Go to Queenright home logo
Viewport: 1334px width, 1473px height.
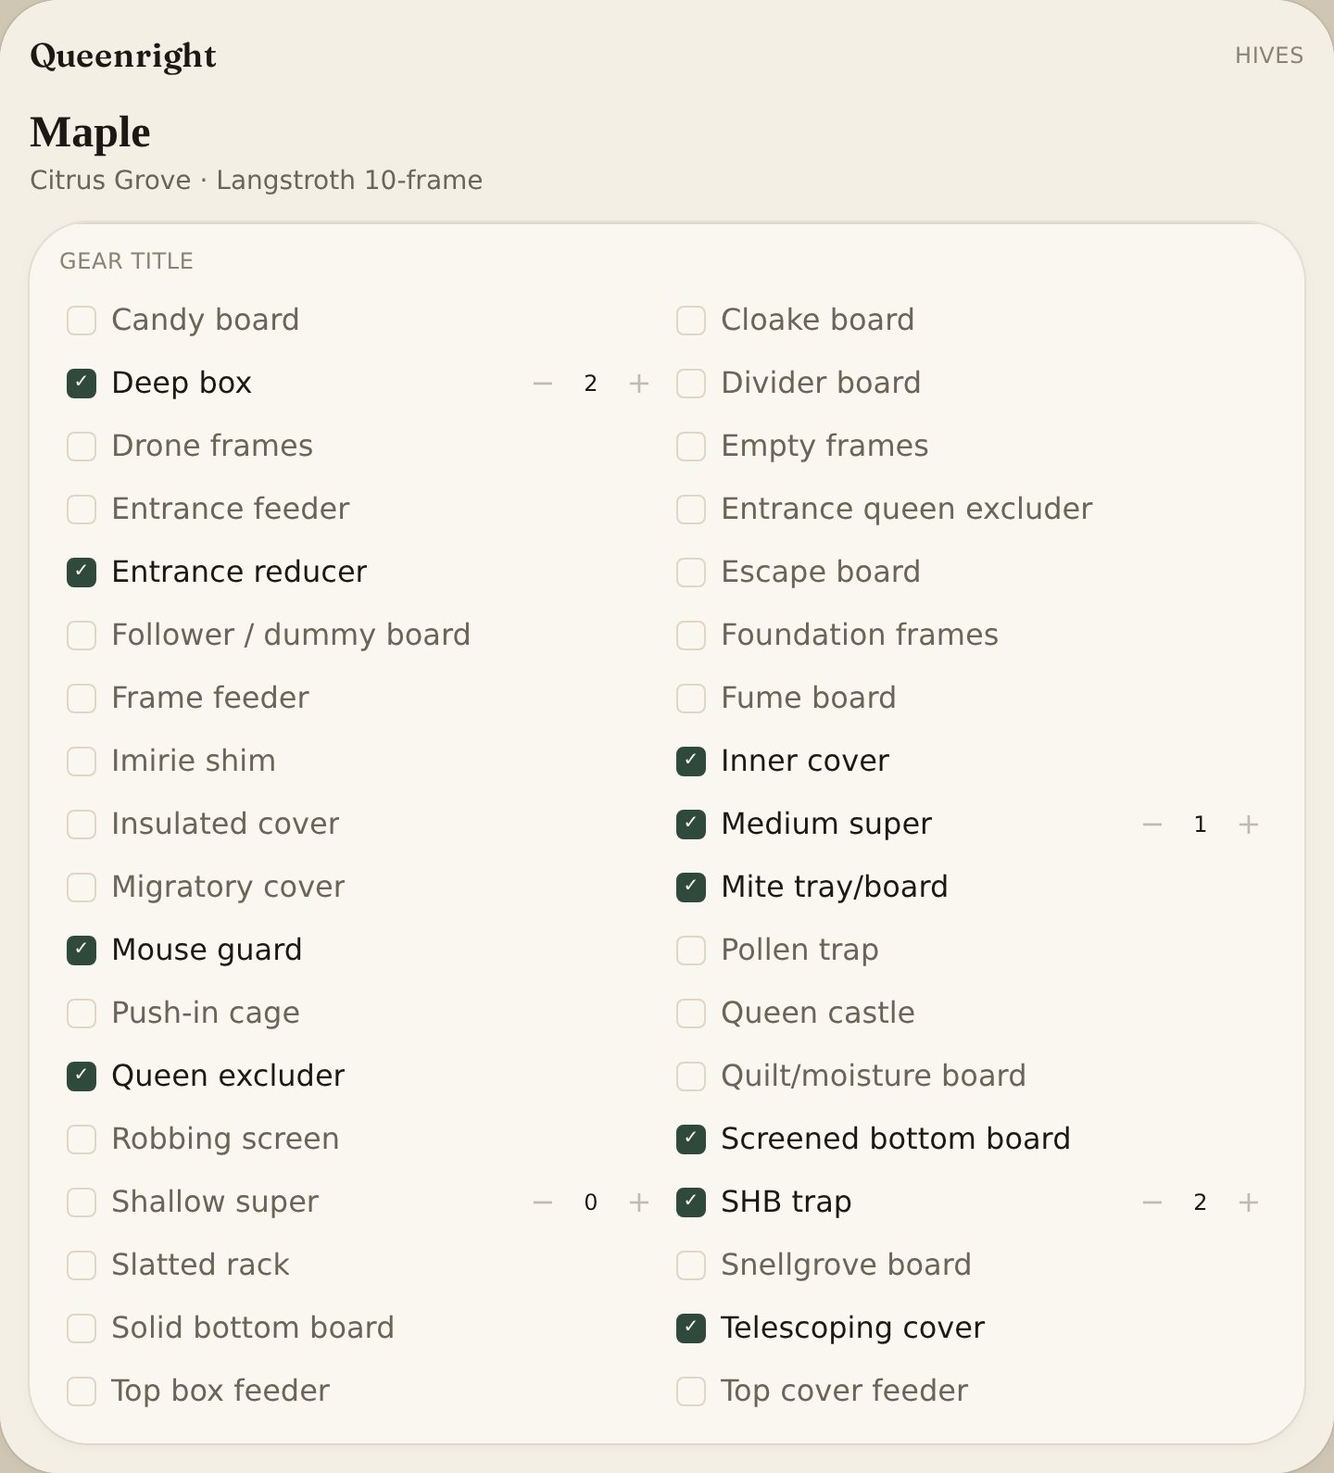pyautogui.click(x=123, y=56)
